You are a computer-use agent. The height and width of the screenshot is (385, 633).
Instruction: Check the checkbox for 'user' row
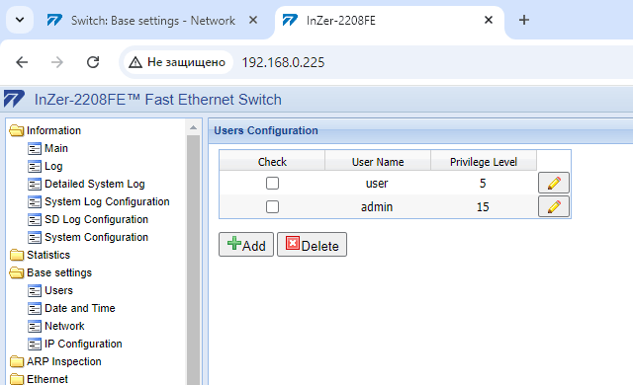pos(272,183)
